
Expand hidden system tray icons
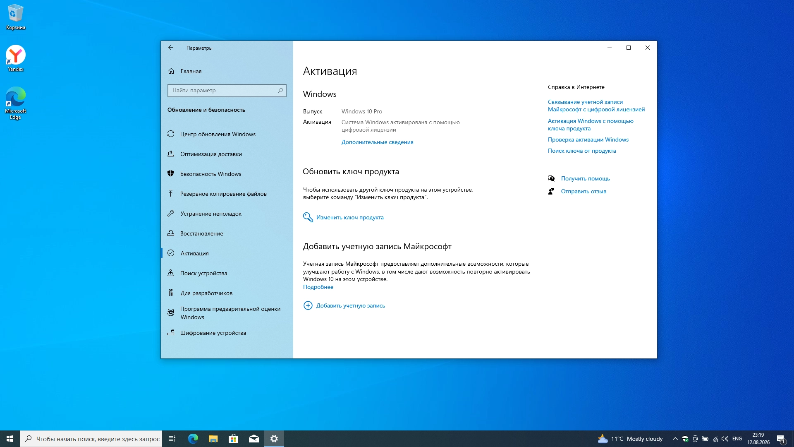coord(675,439)
